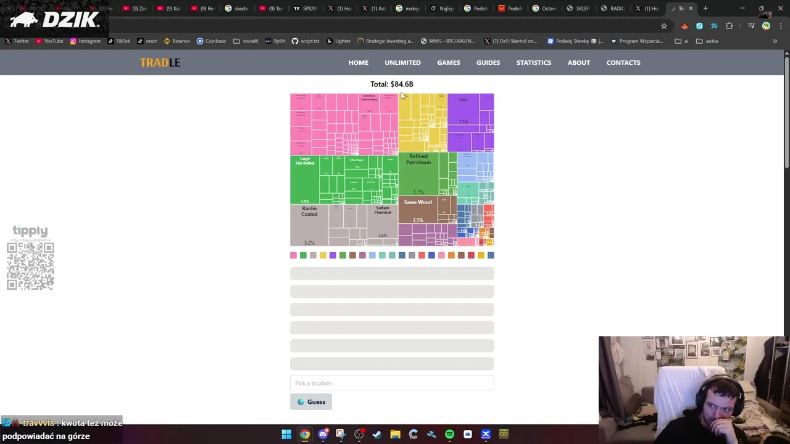Open the YouTube bookmark

point(49,41)
